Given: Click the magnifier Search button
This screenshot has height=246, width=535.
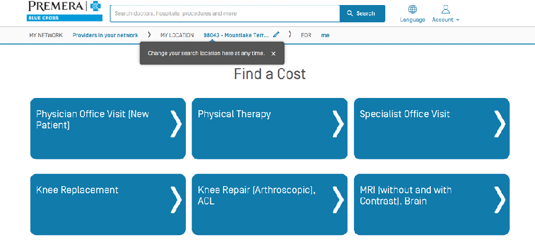Looking at the screenshot, I should (x=362, y=14).
